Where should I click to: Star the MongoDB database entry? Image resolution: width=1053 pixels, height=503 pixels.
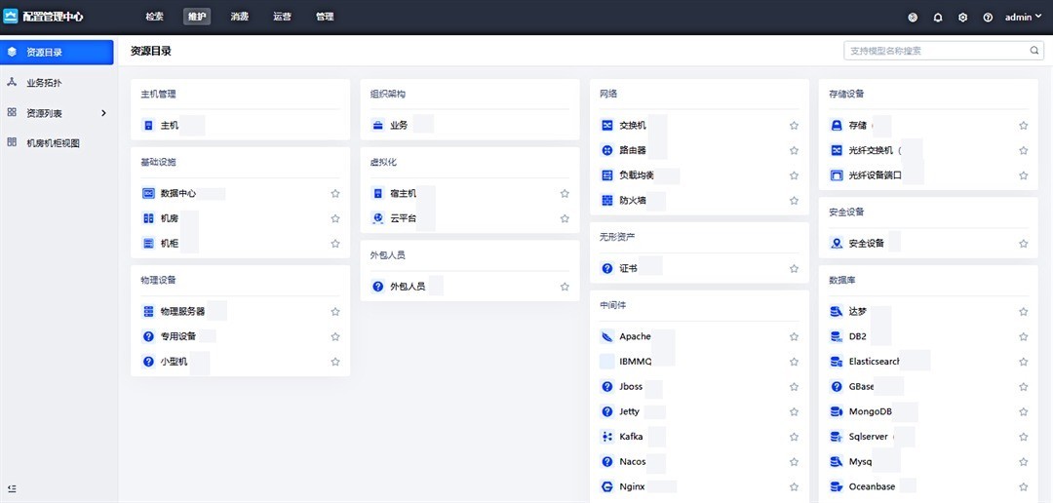[x=1023, y=412]
